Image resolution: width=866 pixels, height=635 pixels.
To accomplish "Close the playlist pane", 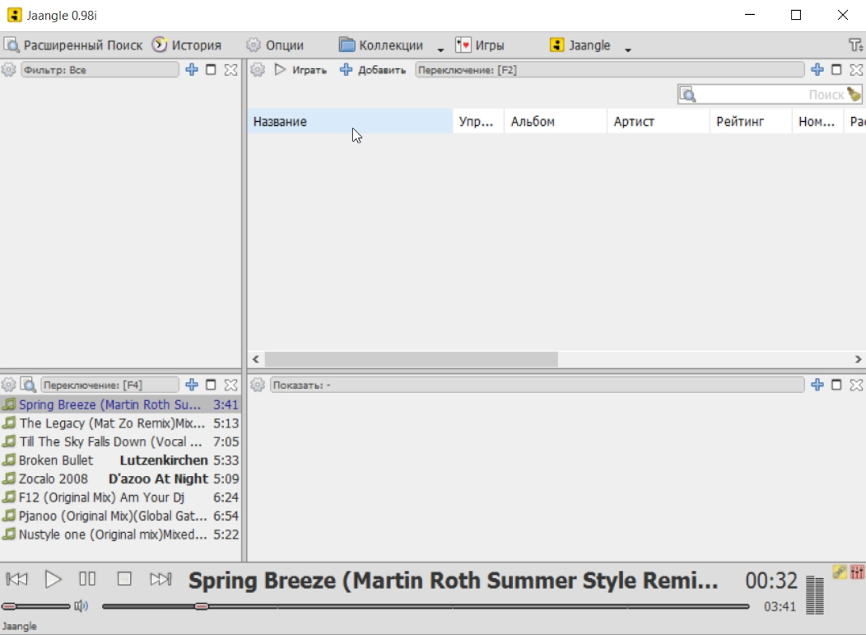I will coord(231,385).
